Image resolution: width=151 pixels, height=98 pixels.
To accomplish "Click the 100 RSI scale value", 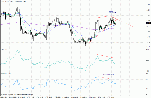I will (x=147, y=73).
